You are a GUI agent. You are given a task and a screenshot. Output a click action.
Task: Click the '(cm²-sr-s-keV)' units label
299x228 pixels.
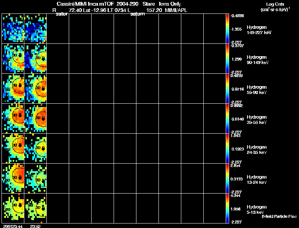pos(275,9)
